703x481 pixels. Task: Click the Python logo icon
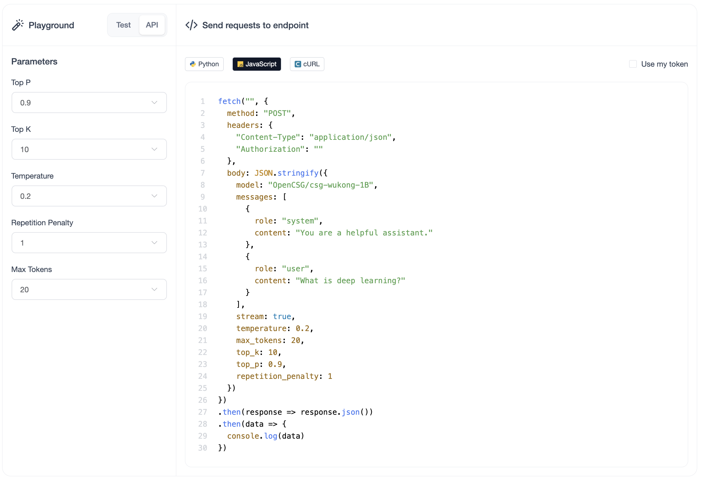pos(193,64)
